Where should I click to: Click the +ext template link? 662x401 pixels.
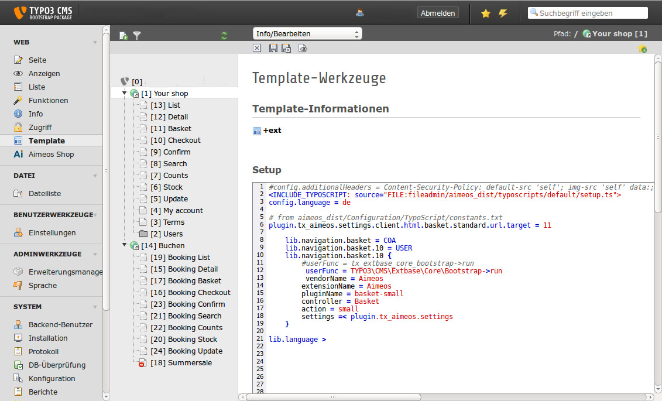(272, 131)
